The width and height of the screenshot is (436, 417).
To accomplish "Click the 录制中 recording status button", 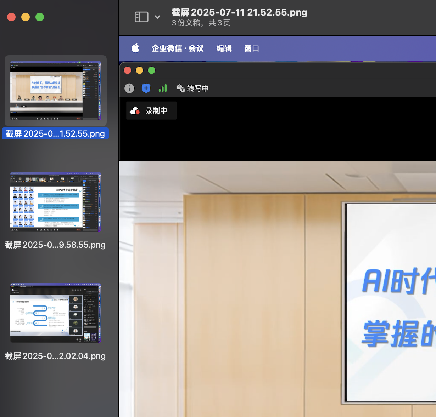I will pyautogui.click(x=151, y=110).
